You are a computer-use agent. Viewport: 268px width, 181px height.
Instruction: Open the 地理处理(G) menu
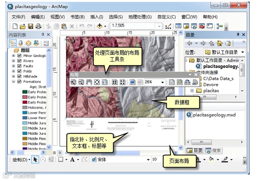point(140,17)
